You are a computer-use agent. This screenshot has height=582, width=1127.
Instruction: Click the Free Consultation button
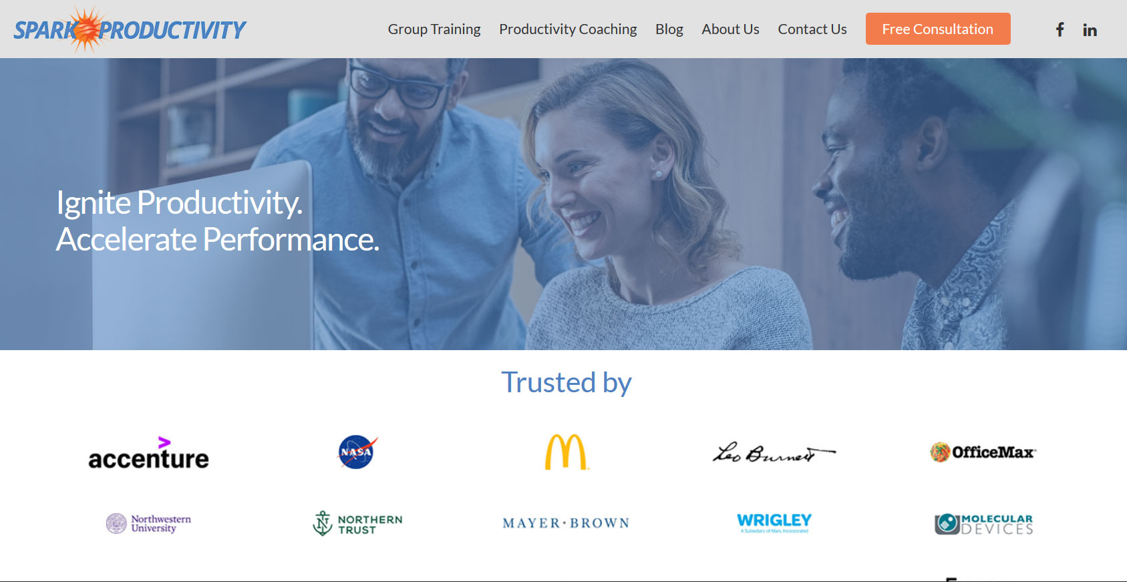(938, 29)
